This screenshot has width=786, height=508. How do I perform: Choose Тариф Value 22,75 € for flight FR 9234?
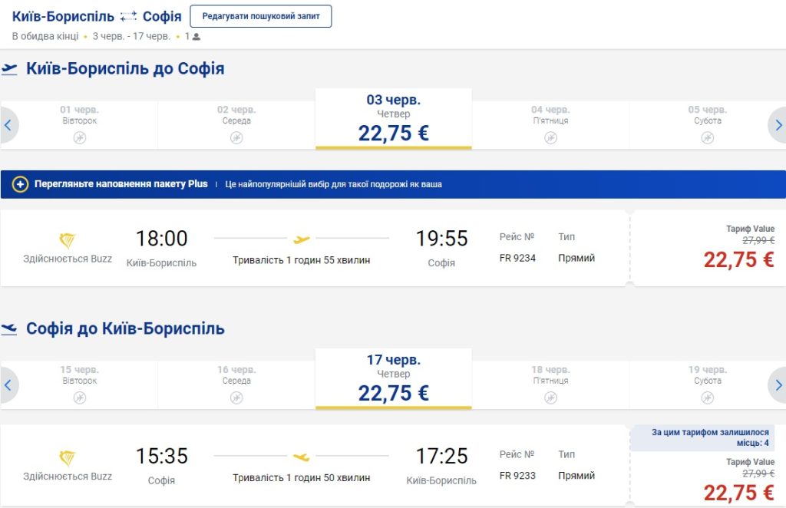pyautogui.click(x=738, y=259)
